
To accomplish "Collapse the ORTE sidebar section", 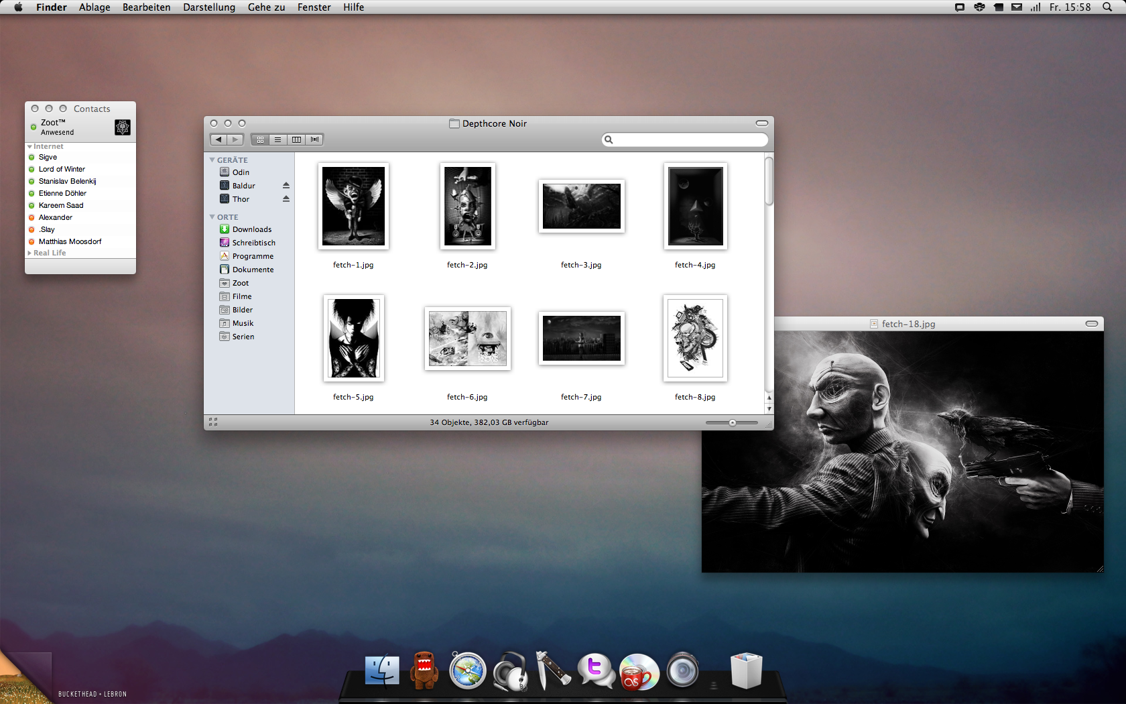I will point(212,217).
